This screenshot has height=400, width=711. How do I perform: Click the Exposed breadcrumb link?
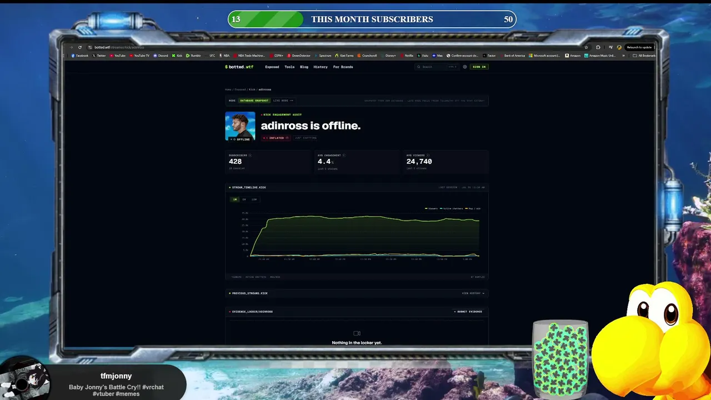[240, 89]
